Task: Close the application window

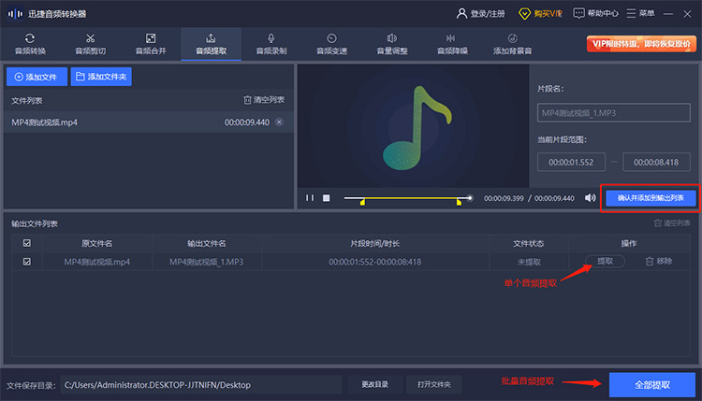Action: click(687, 14)
